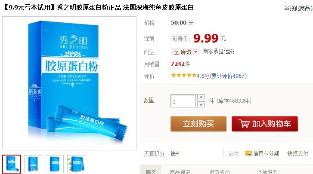Click the 加入购物车 add to cart button
Image resolution: width=313 pixels, height=174 pixels.
click(x=265, y=124)
